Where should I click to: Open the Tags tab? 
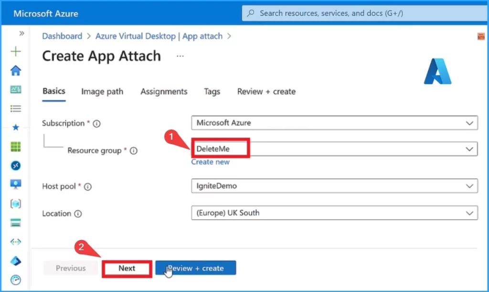pyautogui.click(x=212, y=91)
